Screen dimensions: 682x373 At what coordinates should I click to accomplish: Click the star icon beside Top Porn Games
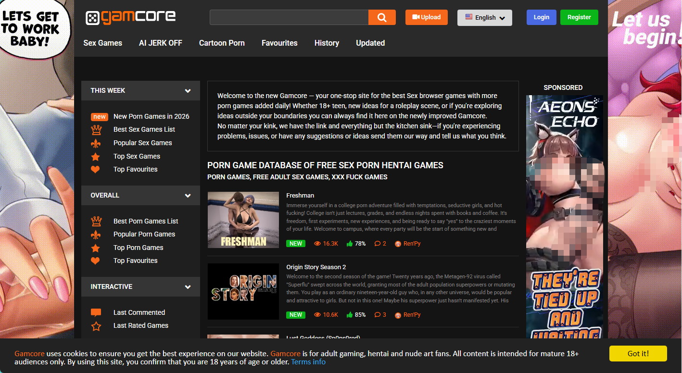[x=95, y=248]
